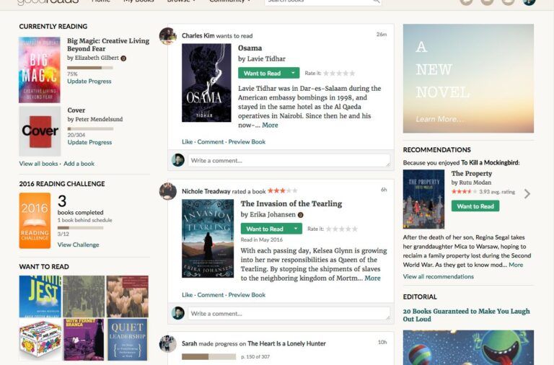Open author Rutu Modan link

pos(475,182)
